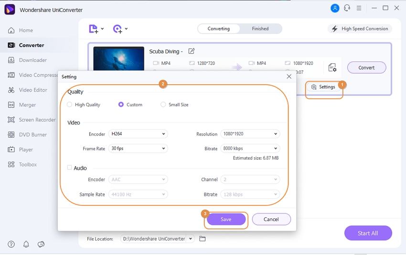Image resolution: width=406 pixels, height=255 pixels.
Task: Click the Player icon in sidebar
Action: (11, 150)
